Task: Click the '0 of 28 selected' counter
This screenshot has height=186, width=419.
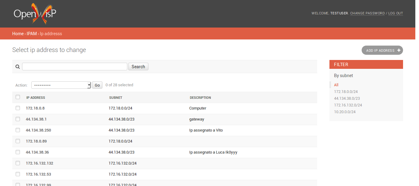Action: tap(119, 85)
